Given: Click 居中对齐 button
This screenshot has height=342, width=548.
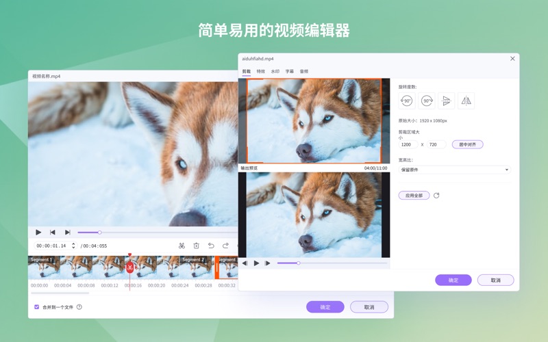Looking at the screenshot, I should 468,144.
